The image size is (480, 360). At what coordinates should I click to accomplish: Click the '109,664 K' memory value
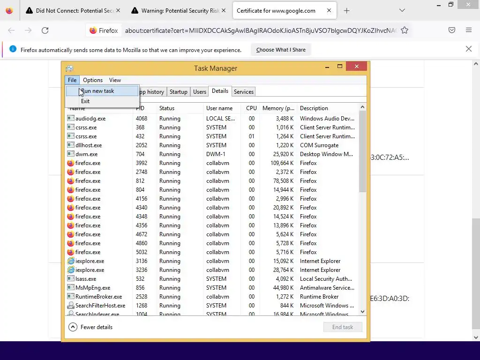click(282, 163)
